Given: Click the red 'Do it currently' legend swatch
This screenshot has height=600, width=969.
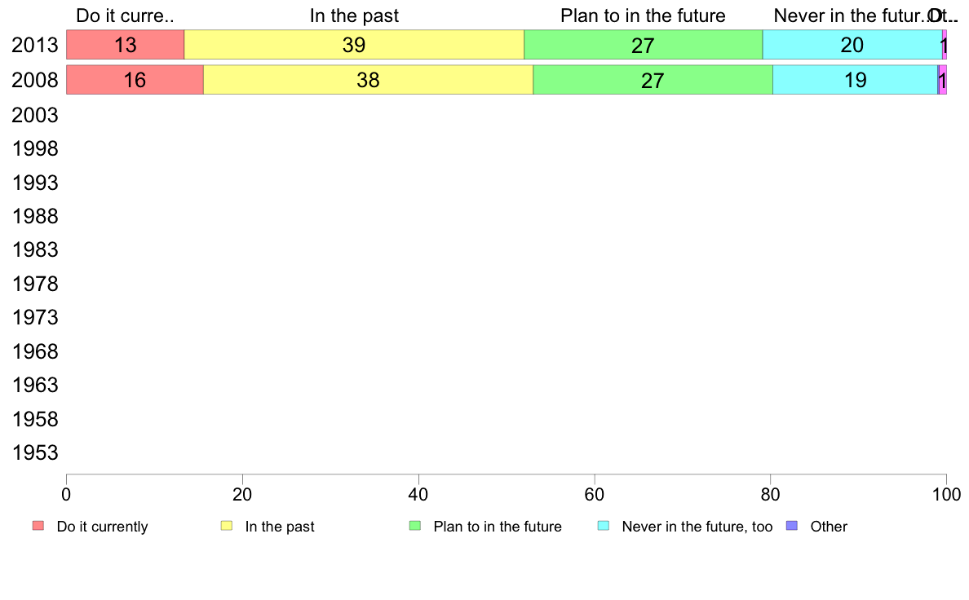Looking at the screenshot, I should [x=38, y=526].
